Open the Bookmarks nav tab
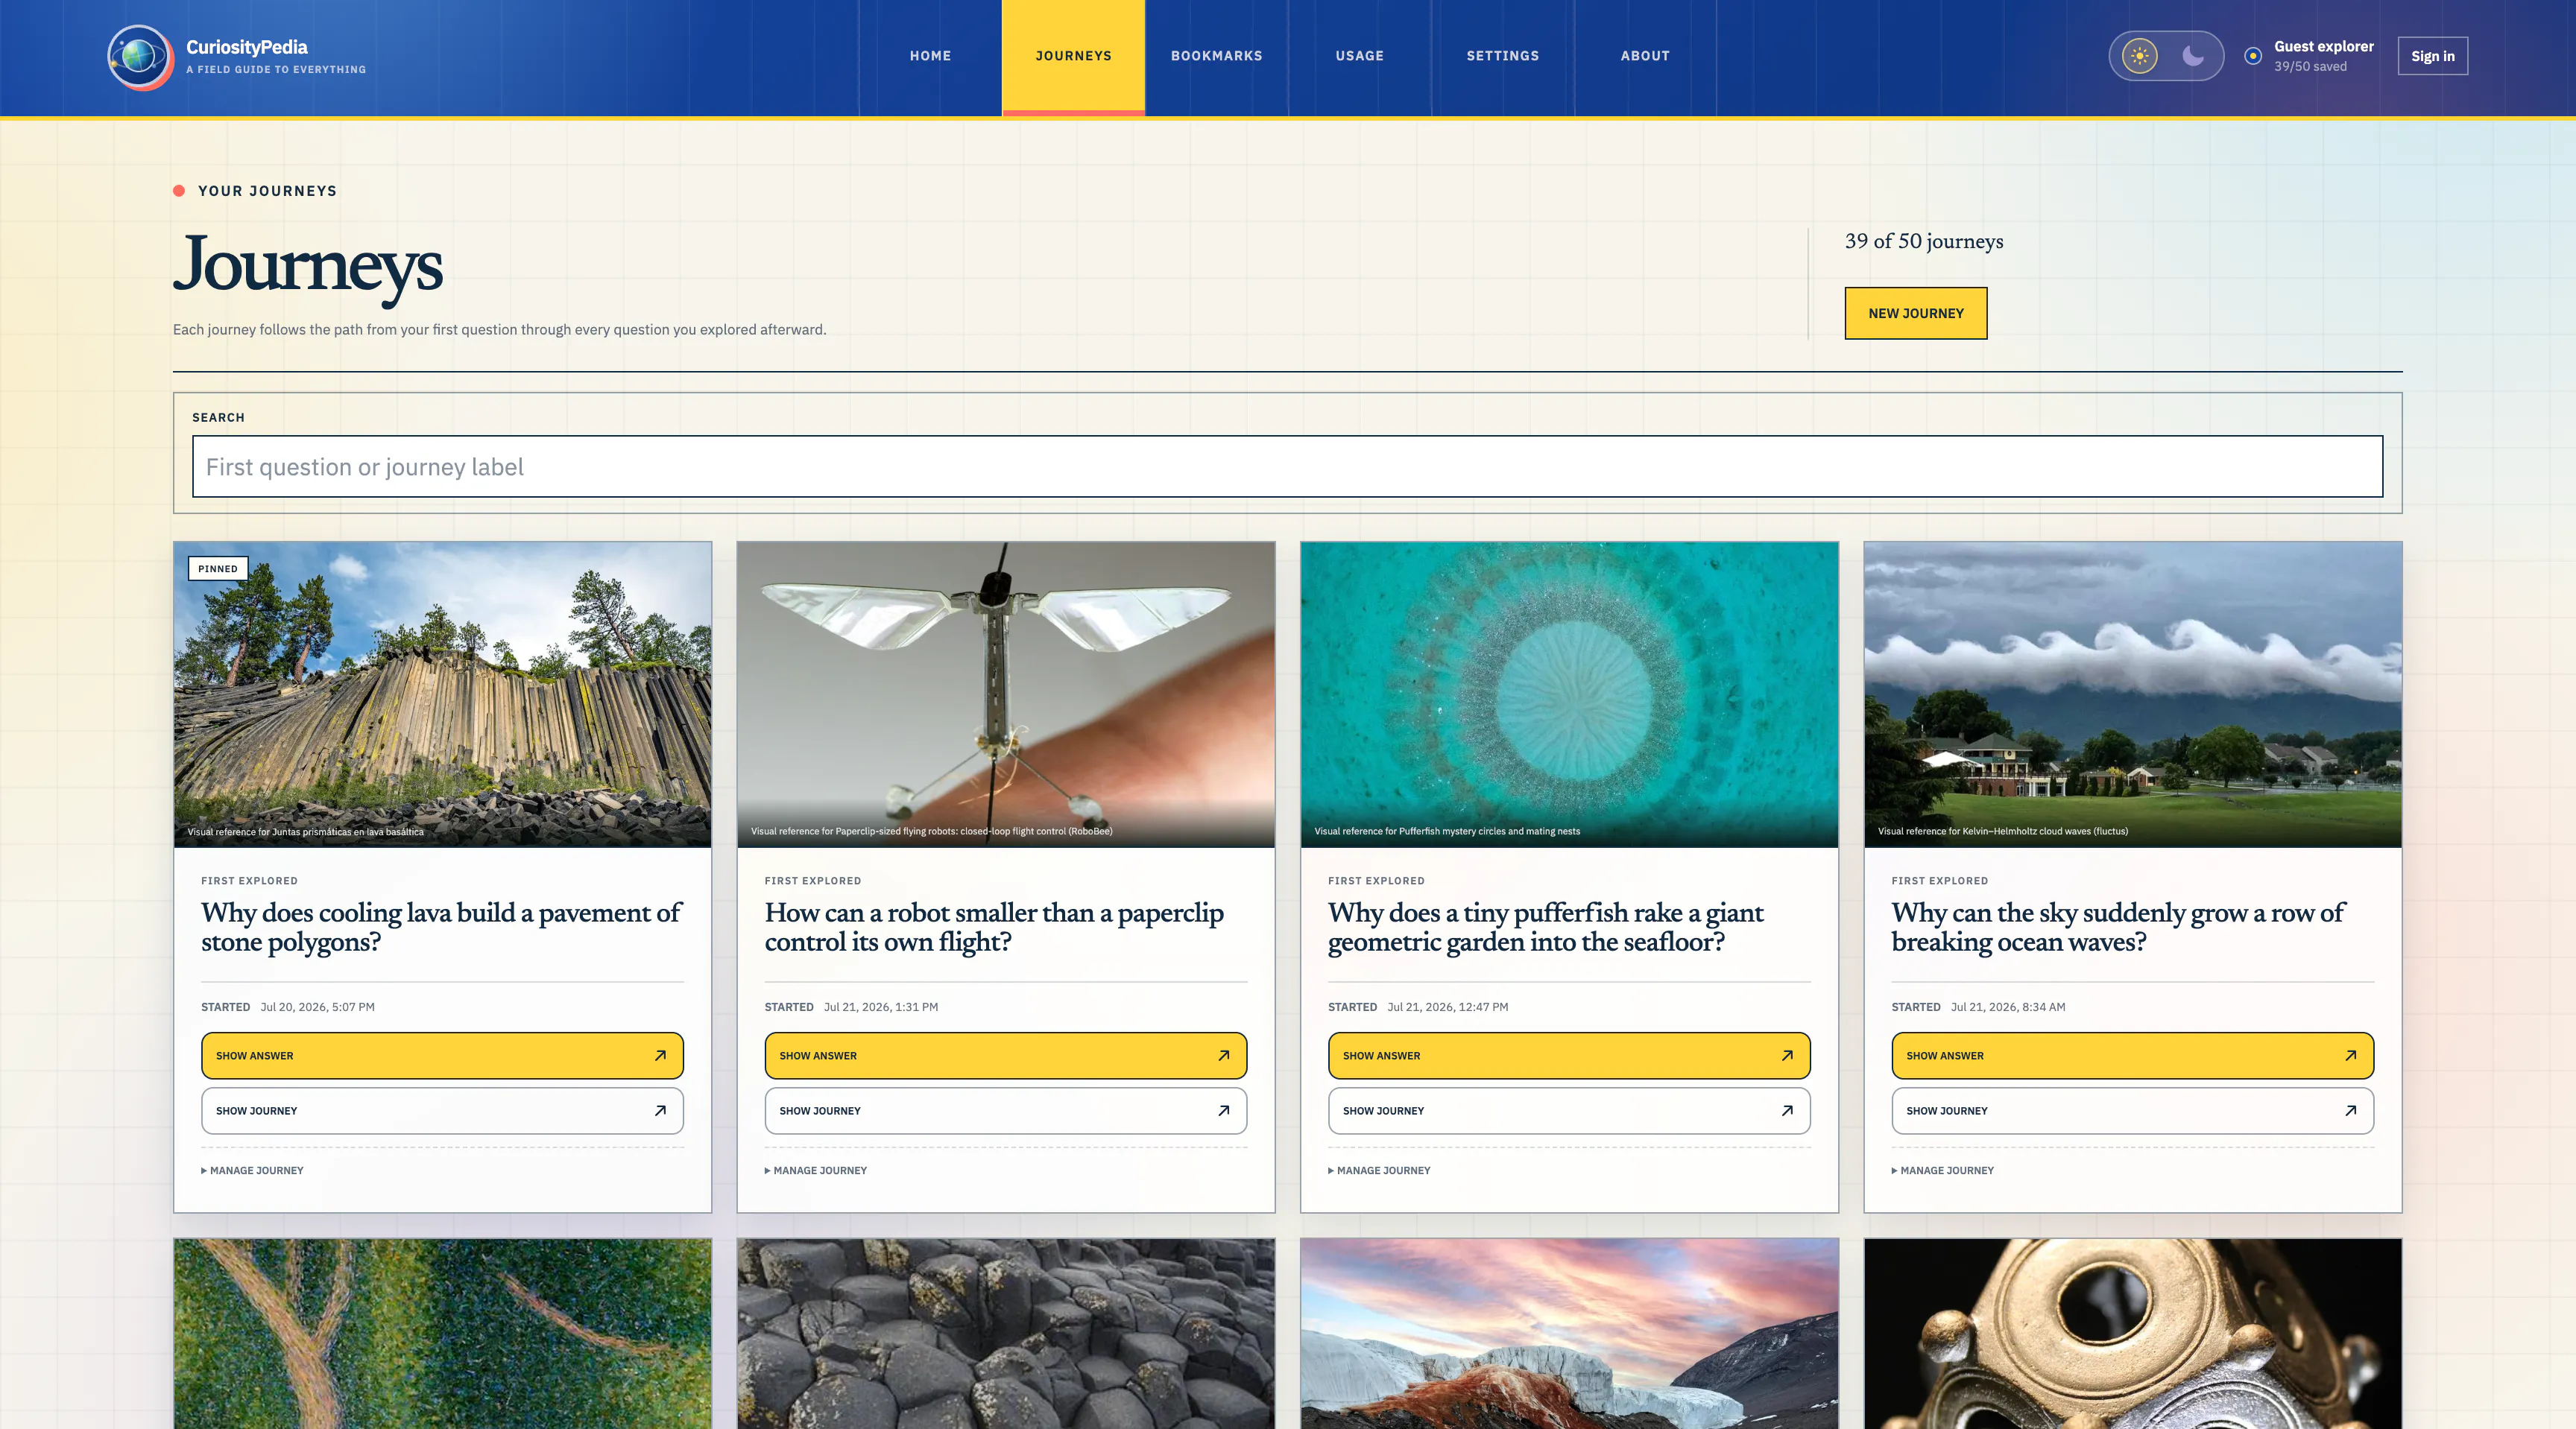Viewport: 2576px width, 1429px height. click(1216, 56)
